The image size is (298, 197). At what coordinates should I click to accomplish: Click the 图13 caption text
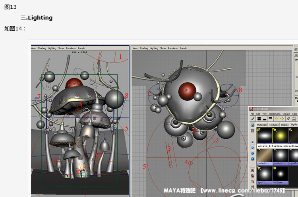coord(10,7)
